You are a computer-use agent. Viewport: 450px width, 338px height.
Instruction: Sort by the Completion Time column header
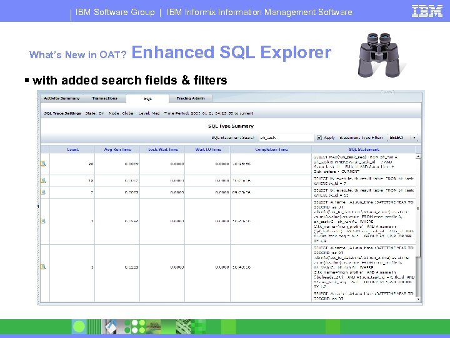pos(271,150)
